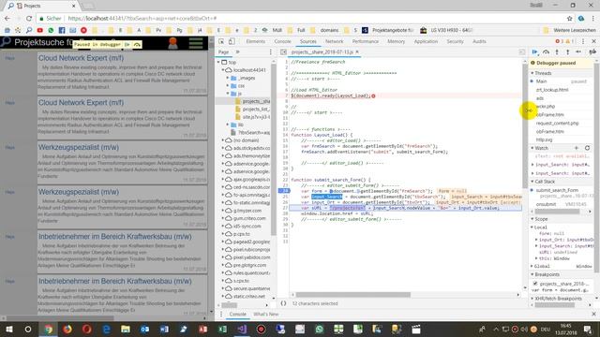
Task: Open Excel from taskbar
Action: 222,329
